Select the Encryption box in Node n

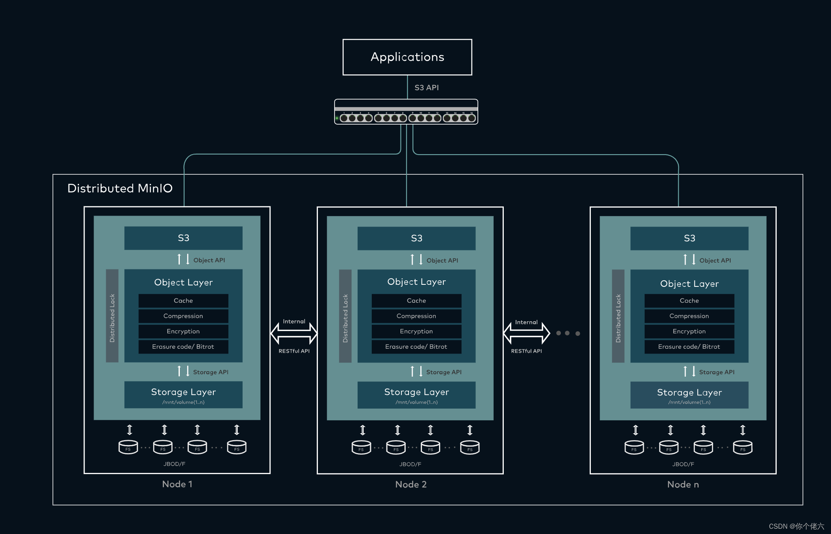coord(689,331)
